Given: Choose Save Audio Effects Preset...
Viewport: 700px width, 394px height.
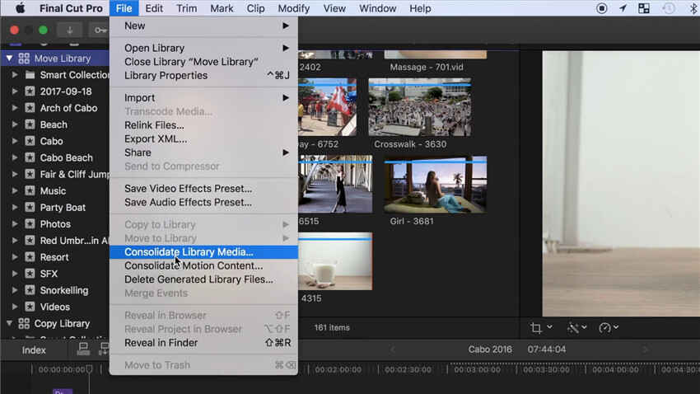Looking at the screenshot, I should coord(204,203).
